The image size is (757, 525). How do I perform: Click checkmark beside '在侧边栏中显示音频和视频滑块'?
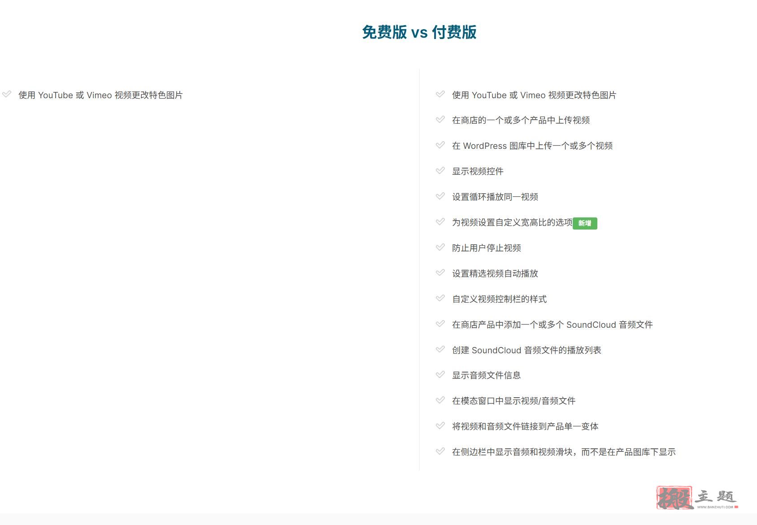click(440, 451)
